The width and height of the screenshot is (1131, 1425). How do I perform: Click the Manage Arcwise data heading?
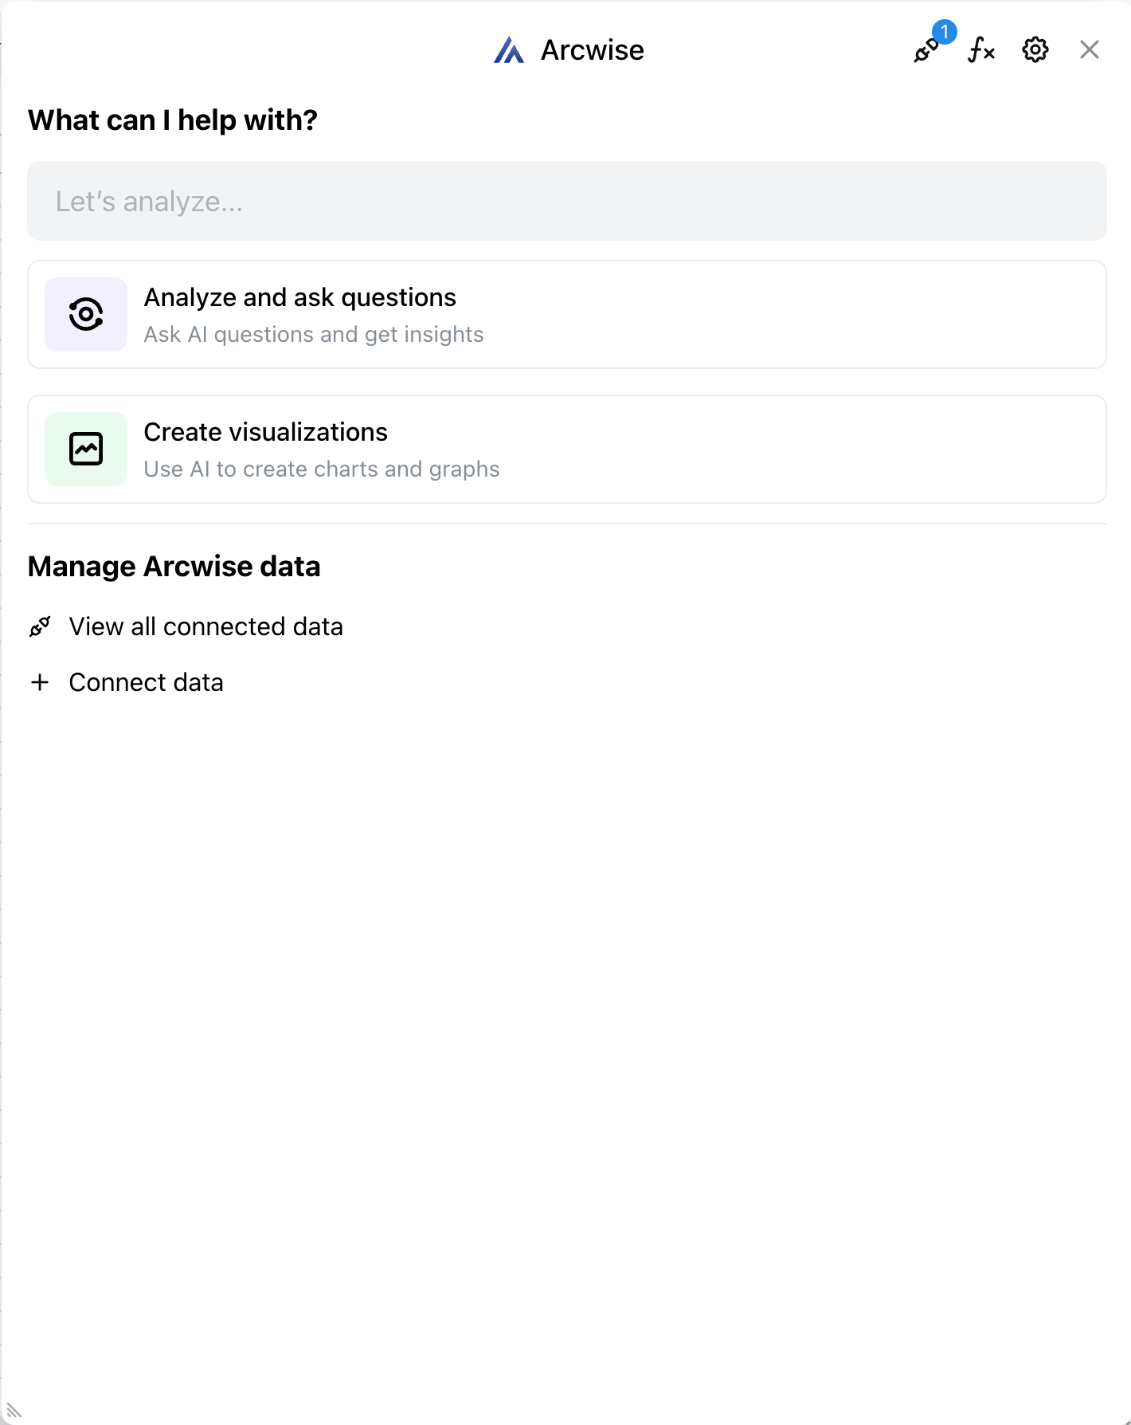174,567
